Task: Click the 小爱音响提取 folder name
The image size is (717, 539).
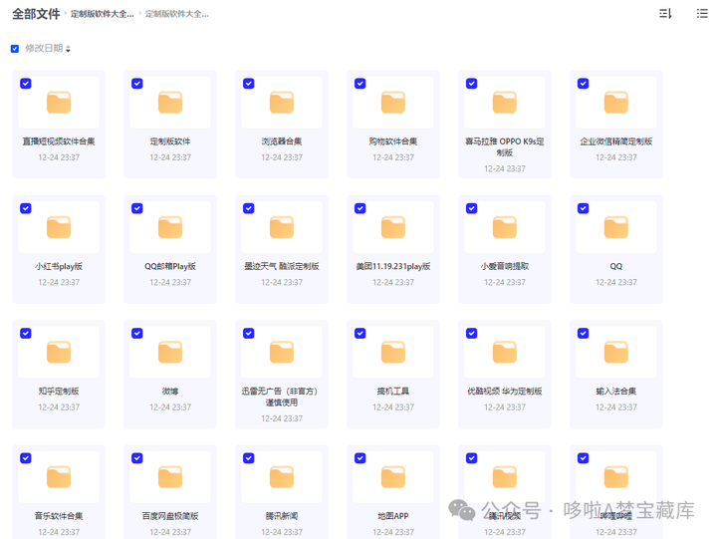Action: tap(505, 266)
